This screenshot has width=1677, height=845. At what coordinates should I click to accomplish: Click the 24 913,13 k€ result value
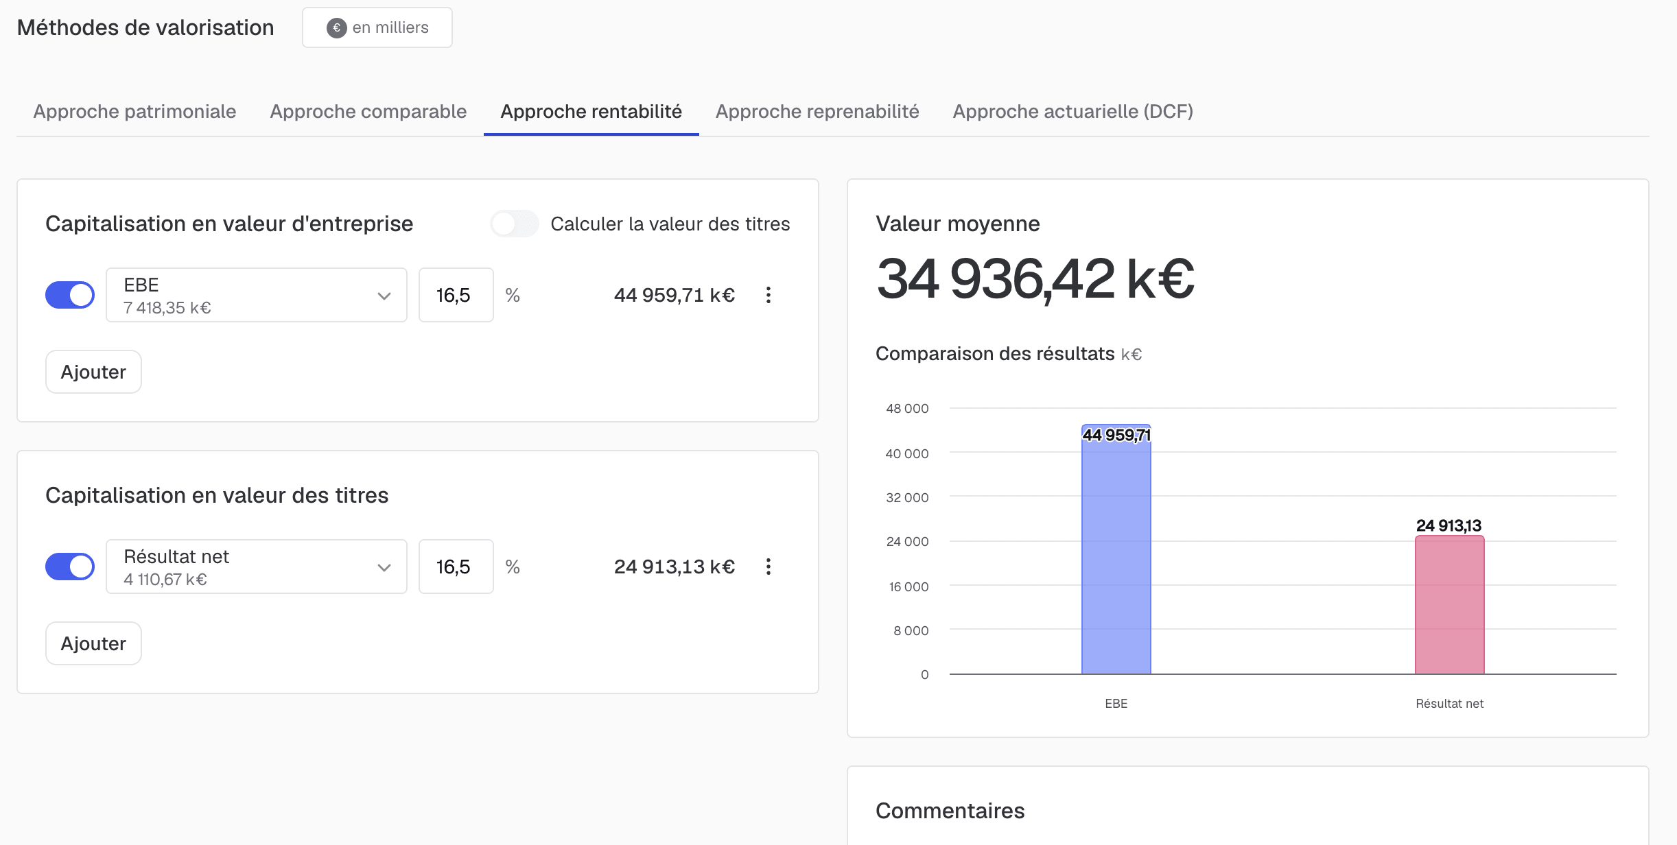point(675,567)
